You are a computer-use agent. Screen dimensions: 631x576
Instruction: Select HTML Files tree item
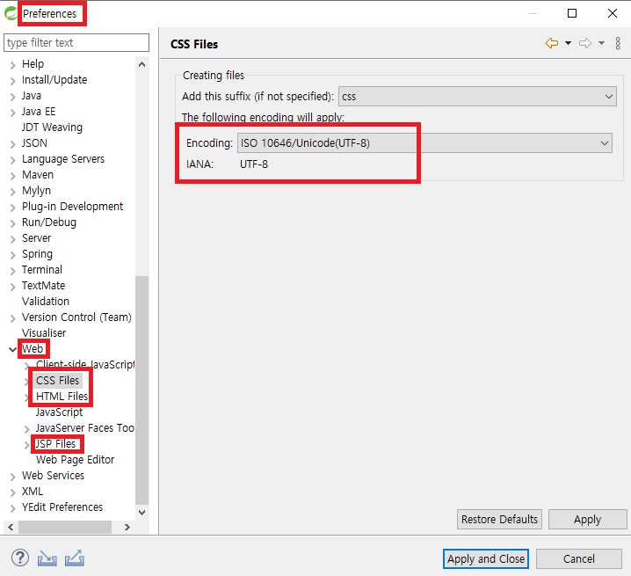click(x=62, y=397)
